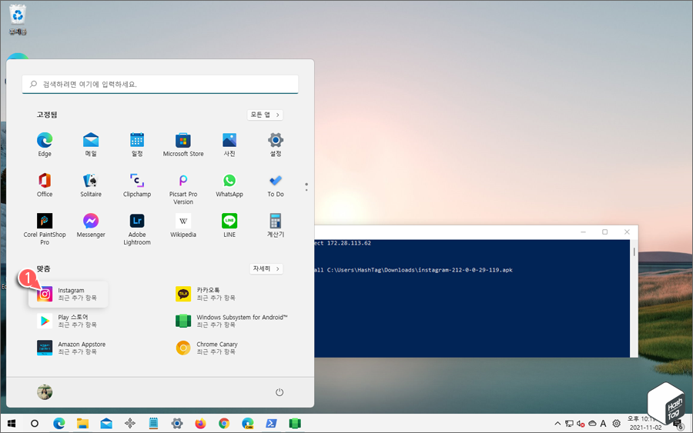Launch the Office app
This screenshot has height=433, width=693.
[45, 185]
